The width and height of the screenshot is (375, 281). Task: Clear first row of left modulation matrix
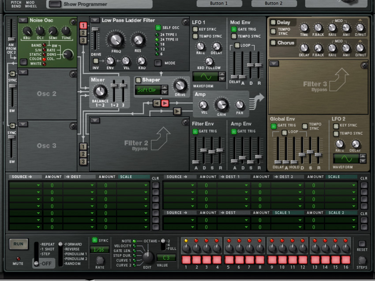tap(156, 185)
